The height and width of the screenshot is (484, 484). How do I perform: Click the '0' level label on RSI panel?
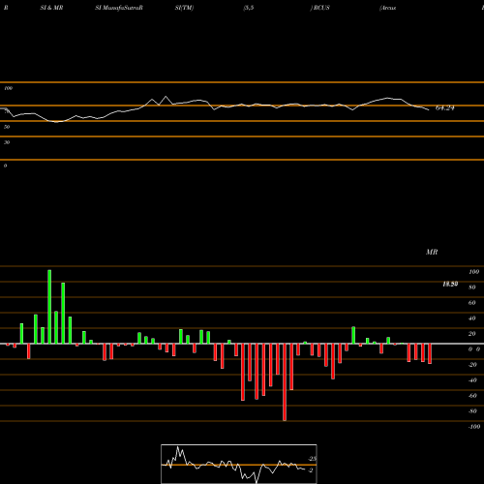click(5, 166)
